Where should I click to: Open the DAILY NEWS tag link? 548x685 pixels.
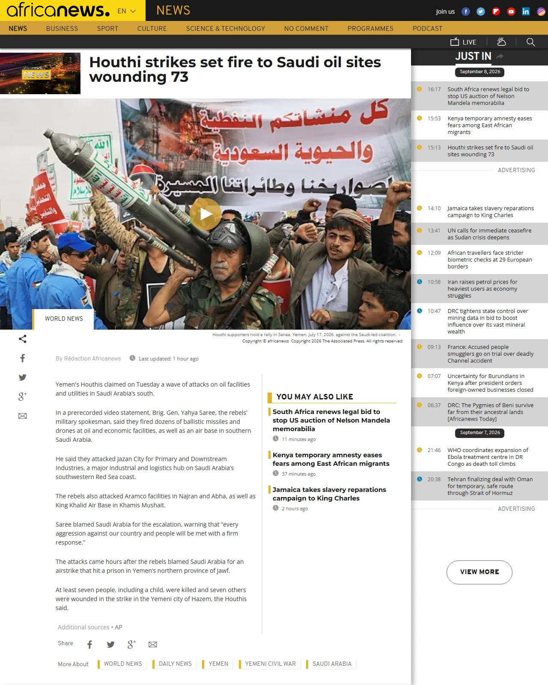tap(175, 664)
